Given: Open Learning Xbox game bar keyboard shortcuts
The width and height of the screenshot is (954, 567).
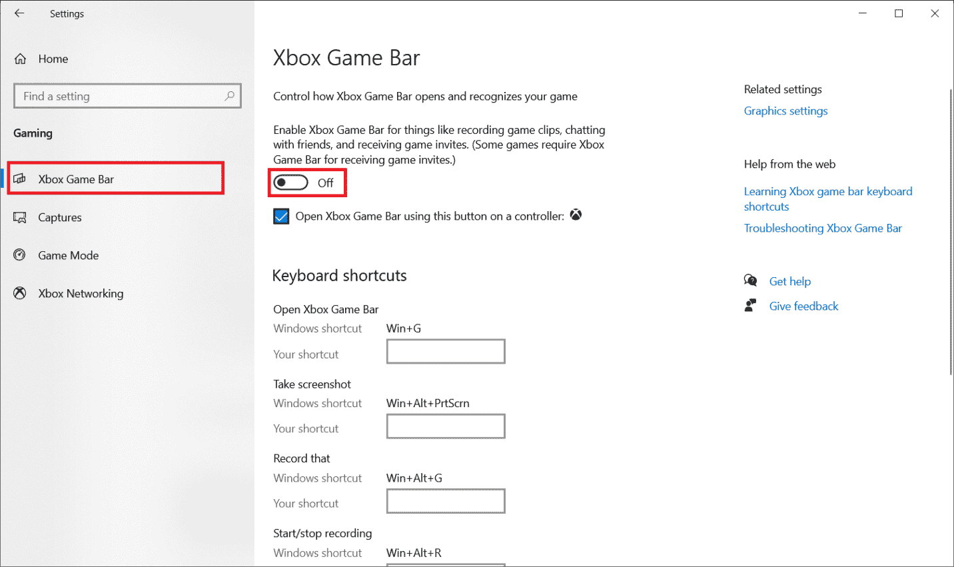Looking at the screenshot, I should pos(828,199).
